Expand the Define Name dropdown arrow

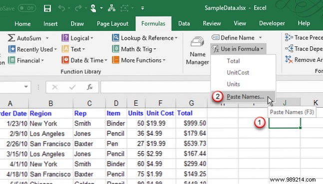point(261,38)
